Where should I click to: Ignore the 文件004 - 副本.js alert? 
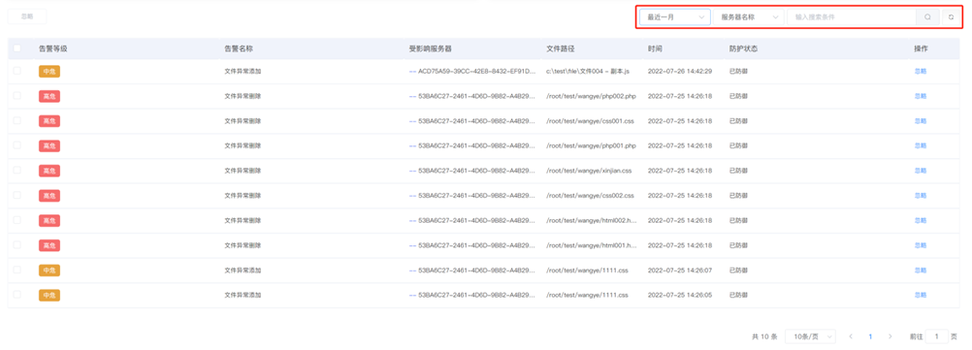(x=921, y=71)
